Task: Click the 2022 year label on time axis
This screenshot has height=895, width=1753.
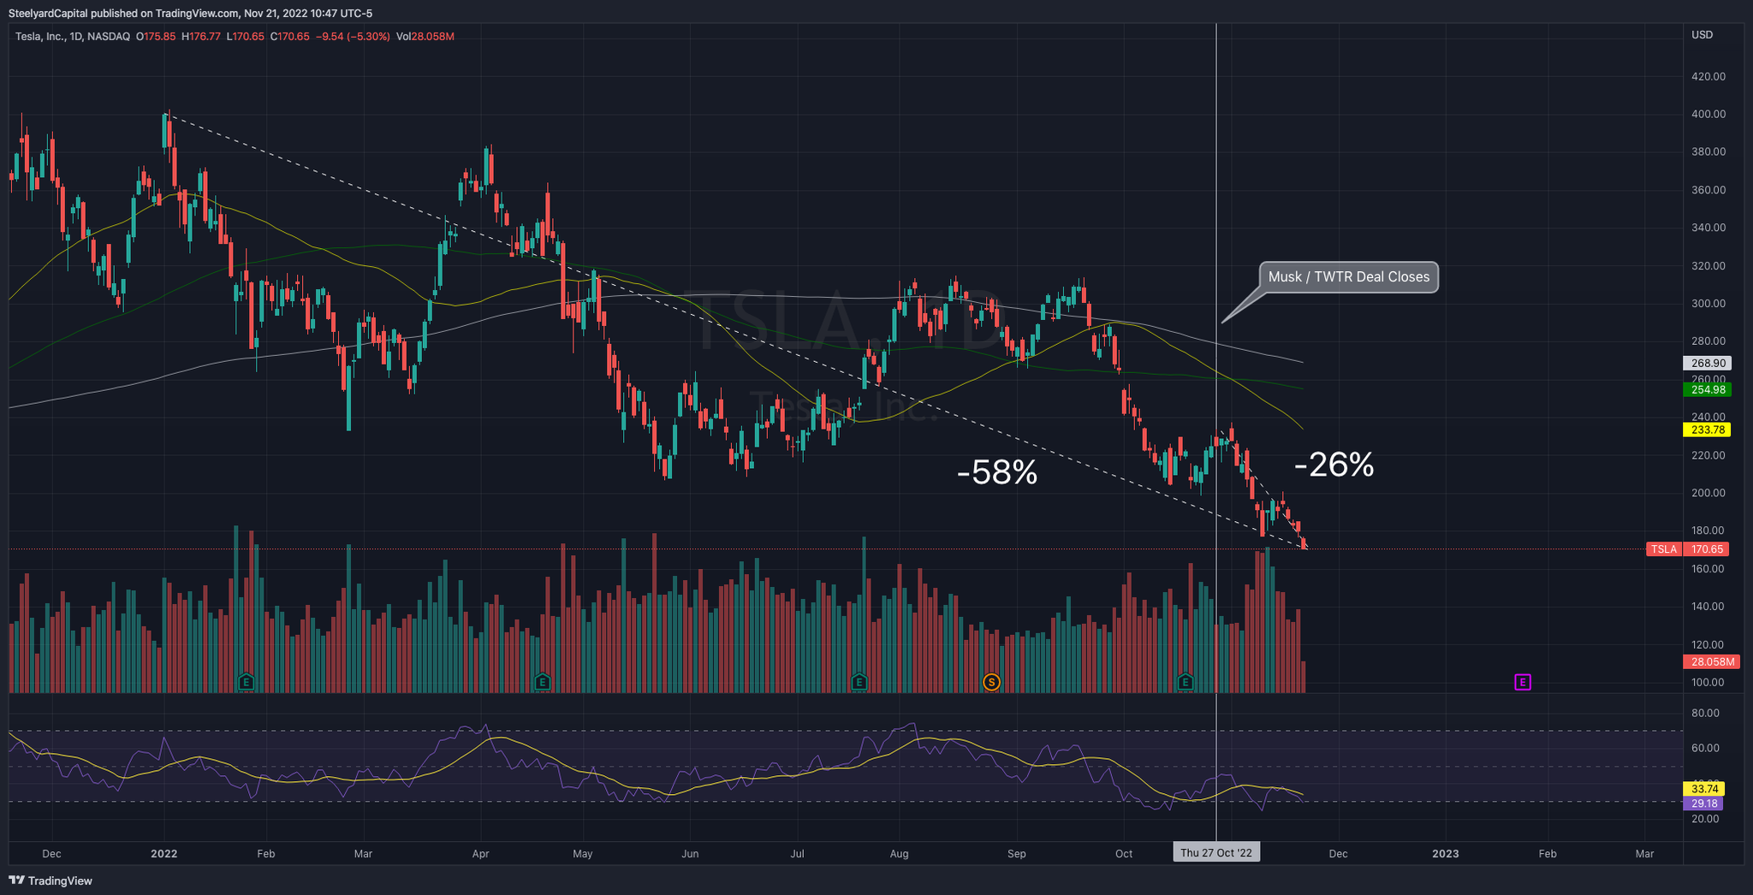Action: pos(163,853)
